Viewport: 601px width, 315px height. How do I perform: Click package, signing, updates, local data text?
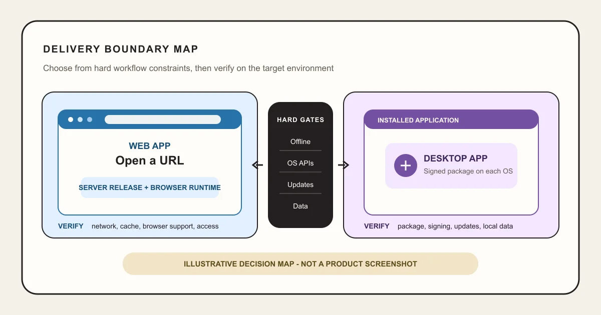click(455, 226)
